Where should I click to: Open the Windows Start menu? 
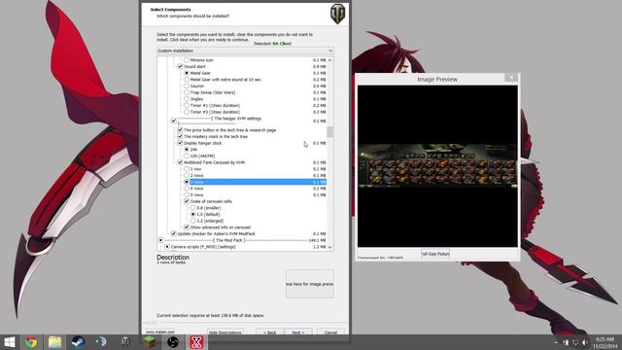point(10,342)
